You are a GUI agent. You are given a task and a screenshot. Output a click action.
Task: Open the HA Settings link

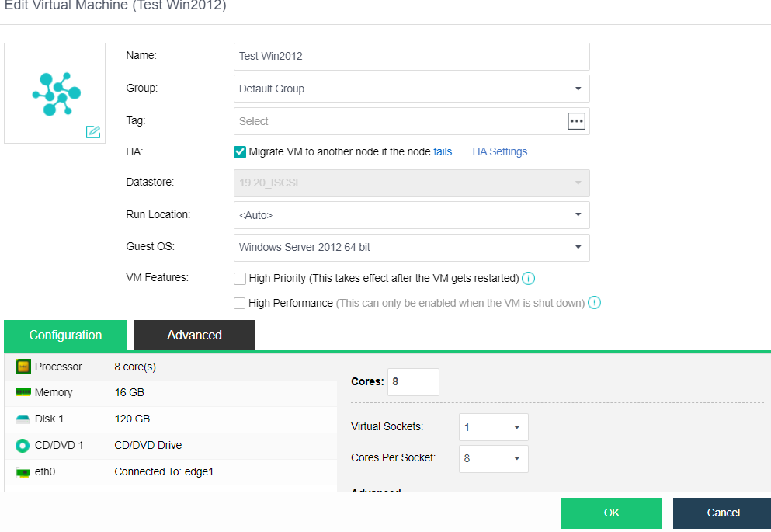pyautogui.click(x=499, y=152)
